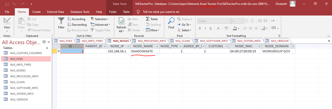332x109 pixels.
Task: Open Text Formatting dialog launcher
Action: [x=279, y=36]
